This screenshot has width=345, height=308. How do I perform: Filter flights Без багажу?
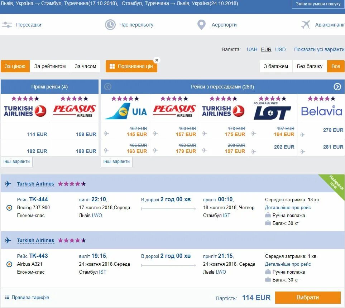tap(310, 66)
